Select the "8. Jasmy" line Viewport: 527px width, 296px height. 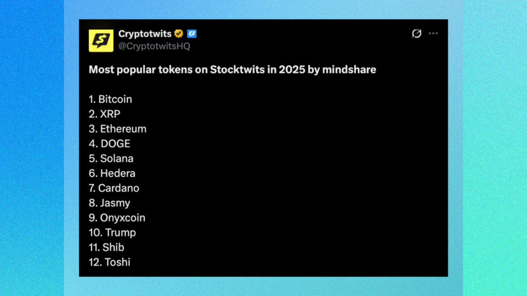[109, 203]
